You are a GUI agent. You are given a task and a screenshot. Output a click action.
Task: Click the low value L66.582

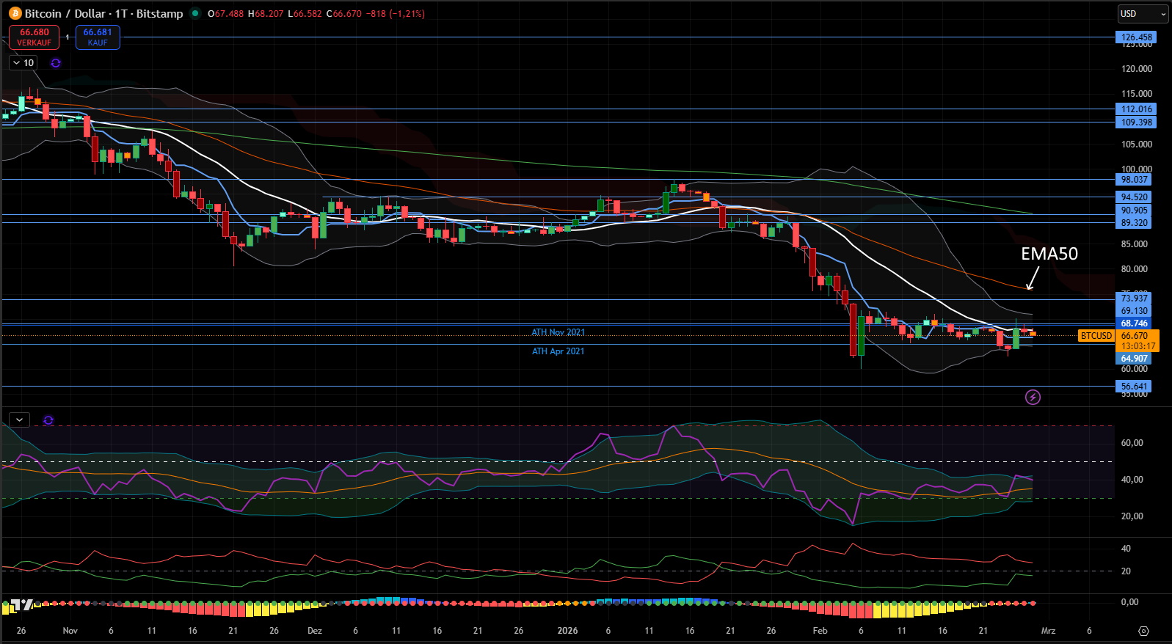(x=304, y=14)
